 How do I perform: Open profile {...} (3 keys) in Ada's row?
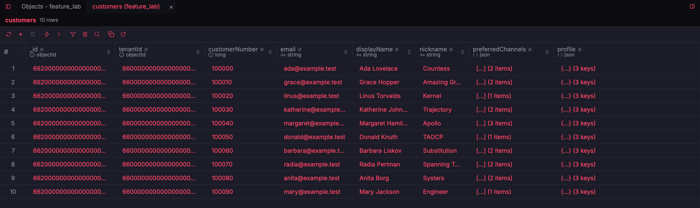[578, 68]
